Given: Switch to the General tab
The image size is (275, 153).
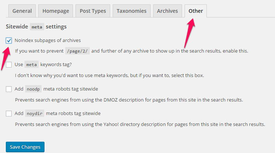Looking at the screenshot, I should tap(22, 11).
